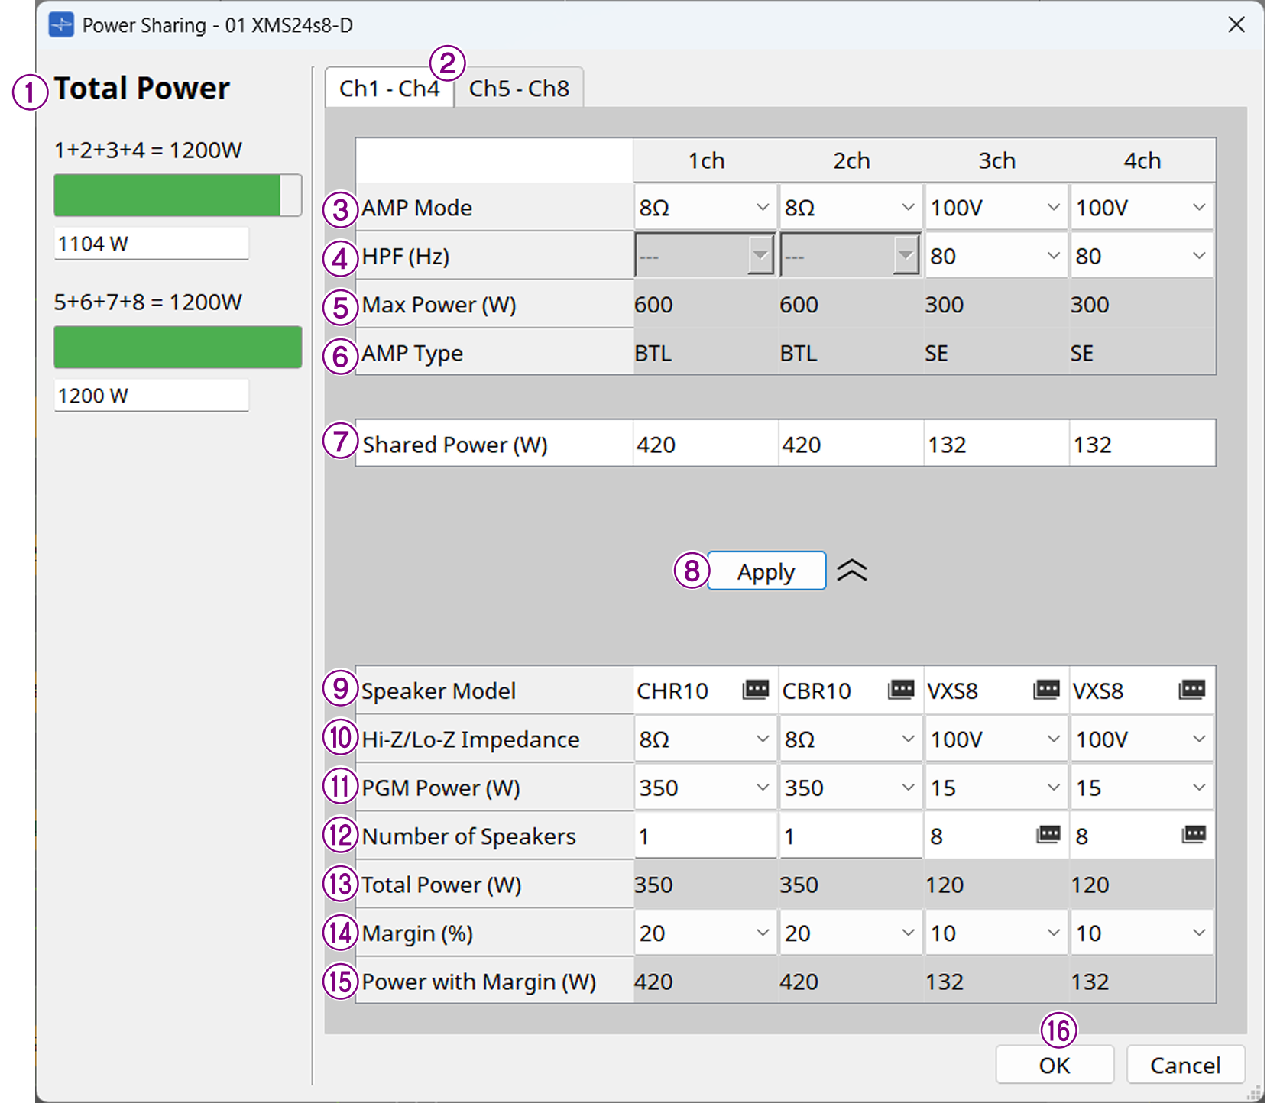Open speaker picker for 3ch VXS8

pyautogui.click(x=1046, y=690)
